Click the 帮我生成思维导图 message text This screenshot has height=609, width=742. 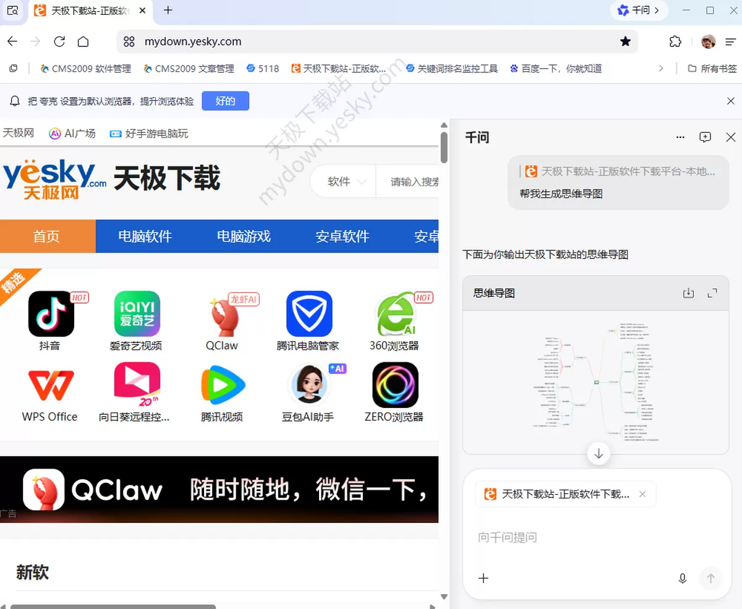pos(561,194)
